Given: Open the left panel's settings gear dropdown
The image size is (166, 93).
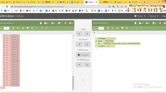Looking at the screenshot, I should click(71, 23).
